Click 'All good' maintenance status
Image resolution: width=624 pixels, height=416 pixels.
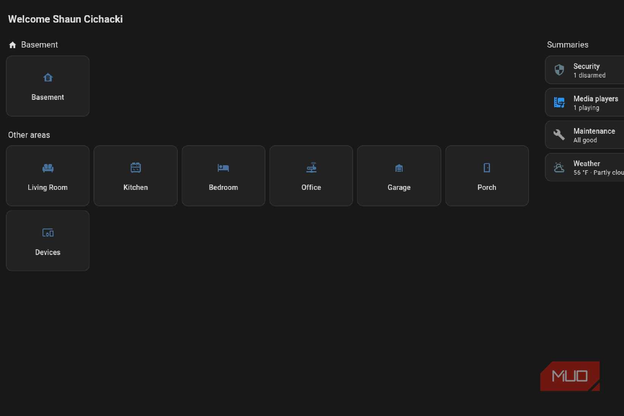coord(585,140)
